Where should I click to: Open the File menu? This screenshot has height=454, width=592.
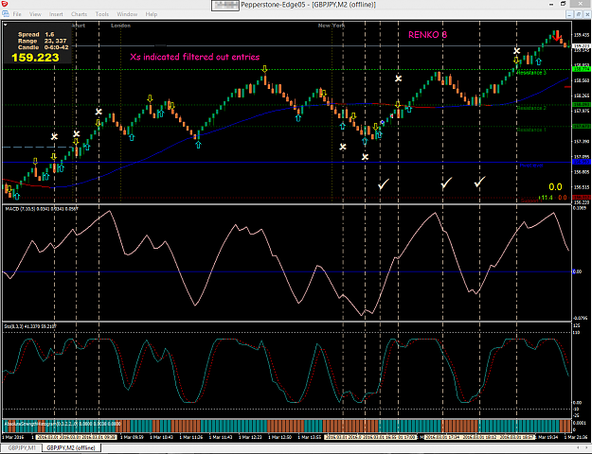point(17,14)
